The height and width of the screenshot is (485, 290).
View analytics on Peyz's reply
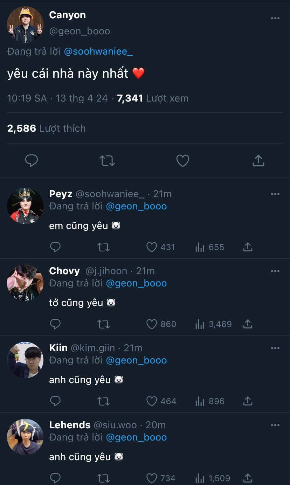(x=200, y=247)
